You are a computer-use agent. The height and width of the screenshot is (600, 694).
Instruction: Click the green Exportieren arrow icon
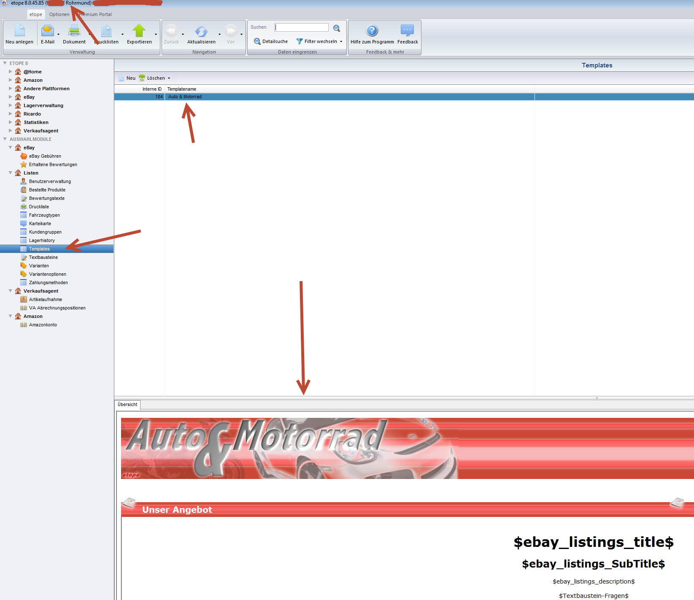pyautogui.click(x=139, y=31)
